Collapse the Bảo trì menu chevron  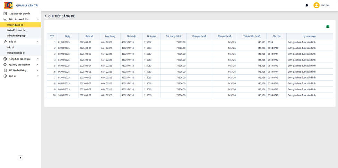point(38,42)
